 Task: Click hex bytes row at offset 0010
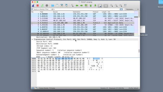[61, 60]
